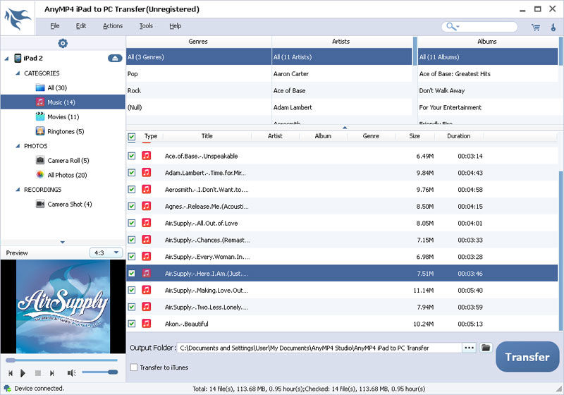The image size is (564, 395).
Task: Click the song list vertical scrollbar
Action: pyautogui.click(x=560, y=250)
